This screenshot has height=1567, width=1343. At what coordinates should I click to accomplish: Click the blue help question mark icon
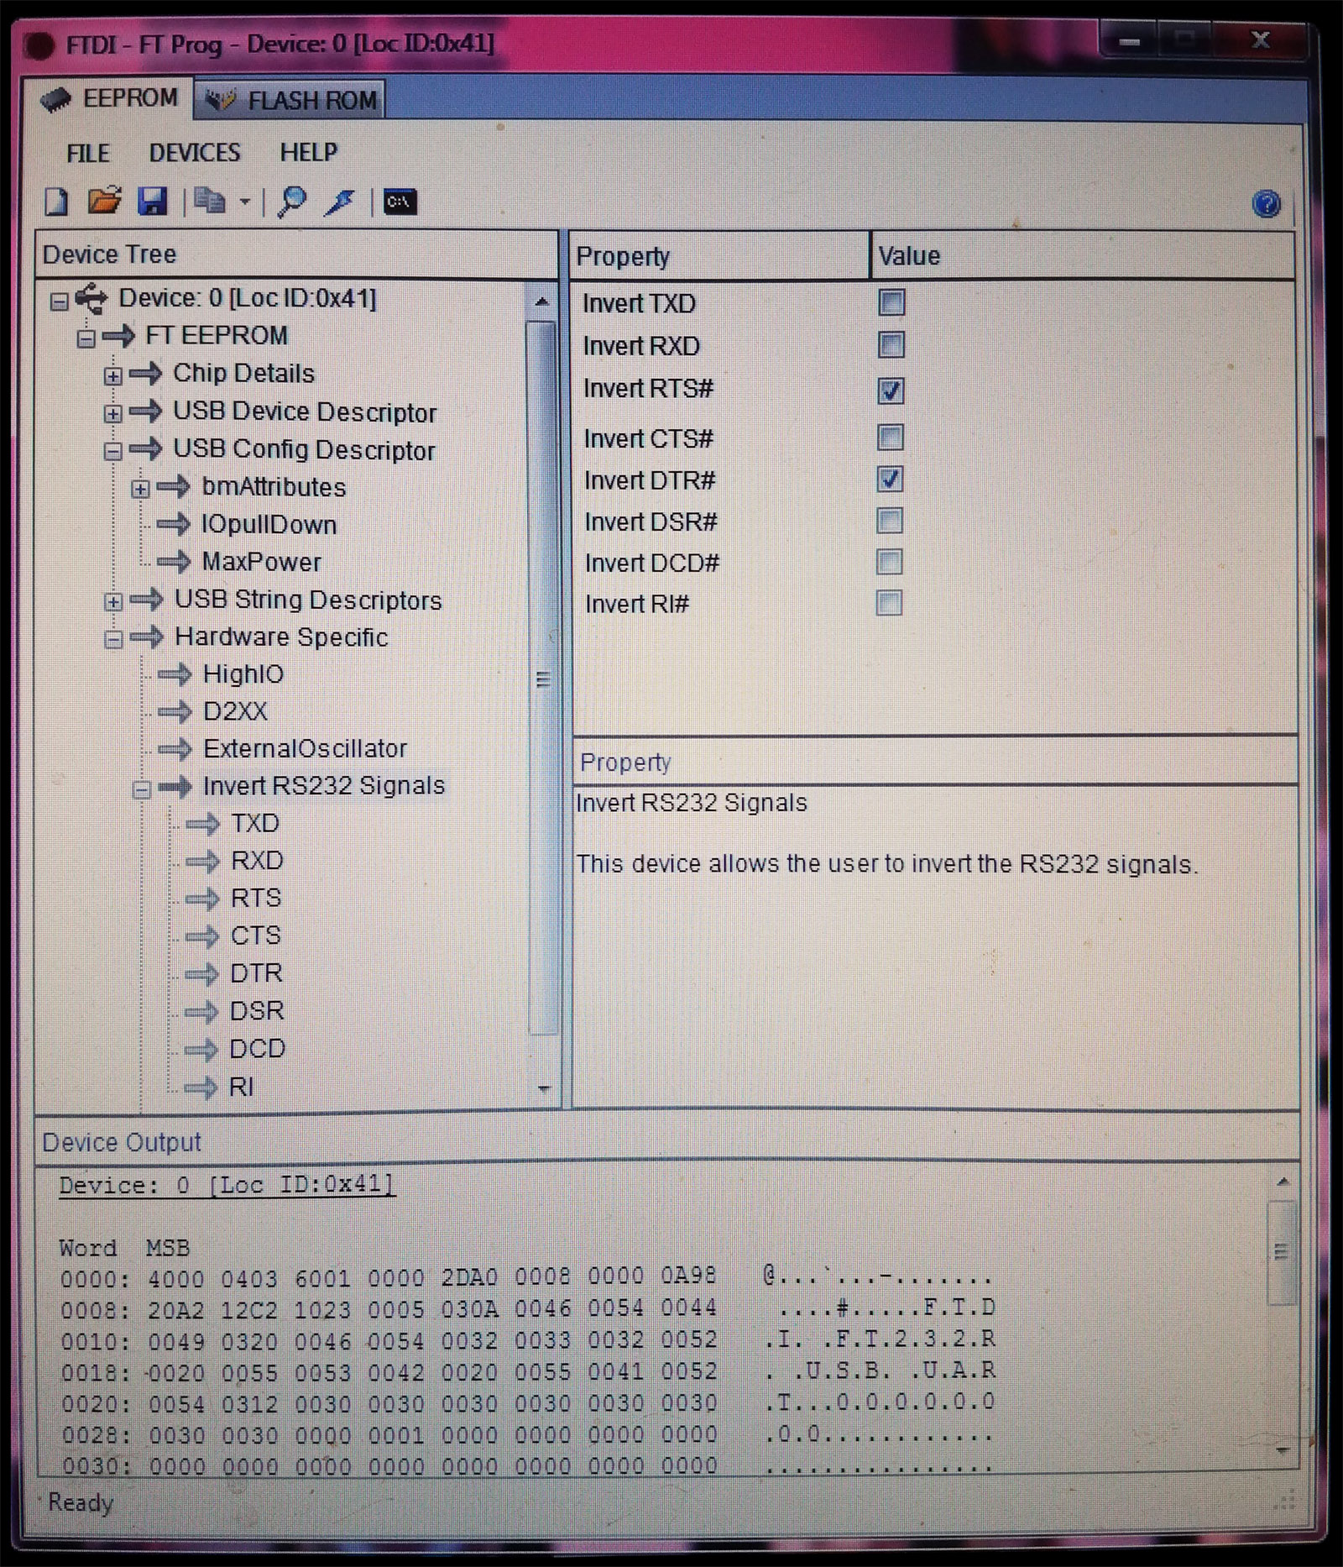tap(1266, 204)
